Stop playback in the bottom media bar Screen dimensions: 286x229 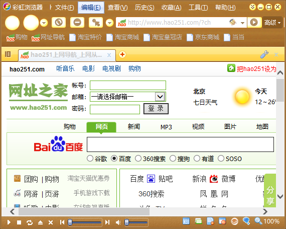tap(19, 222)
